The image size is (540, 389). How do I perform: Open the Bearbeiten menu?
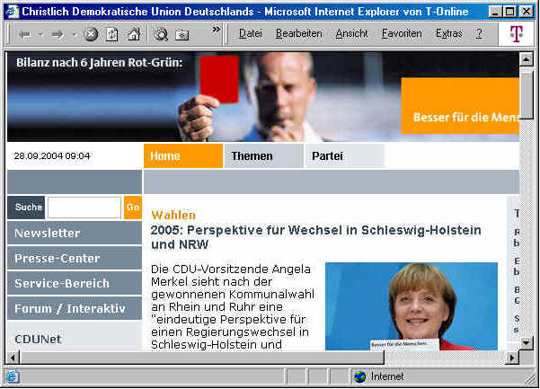click(299, 33)
